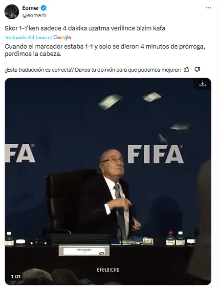Open the @eomerb handle link
219x287 pixels.
point(34,16)
